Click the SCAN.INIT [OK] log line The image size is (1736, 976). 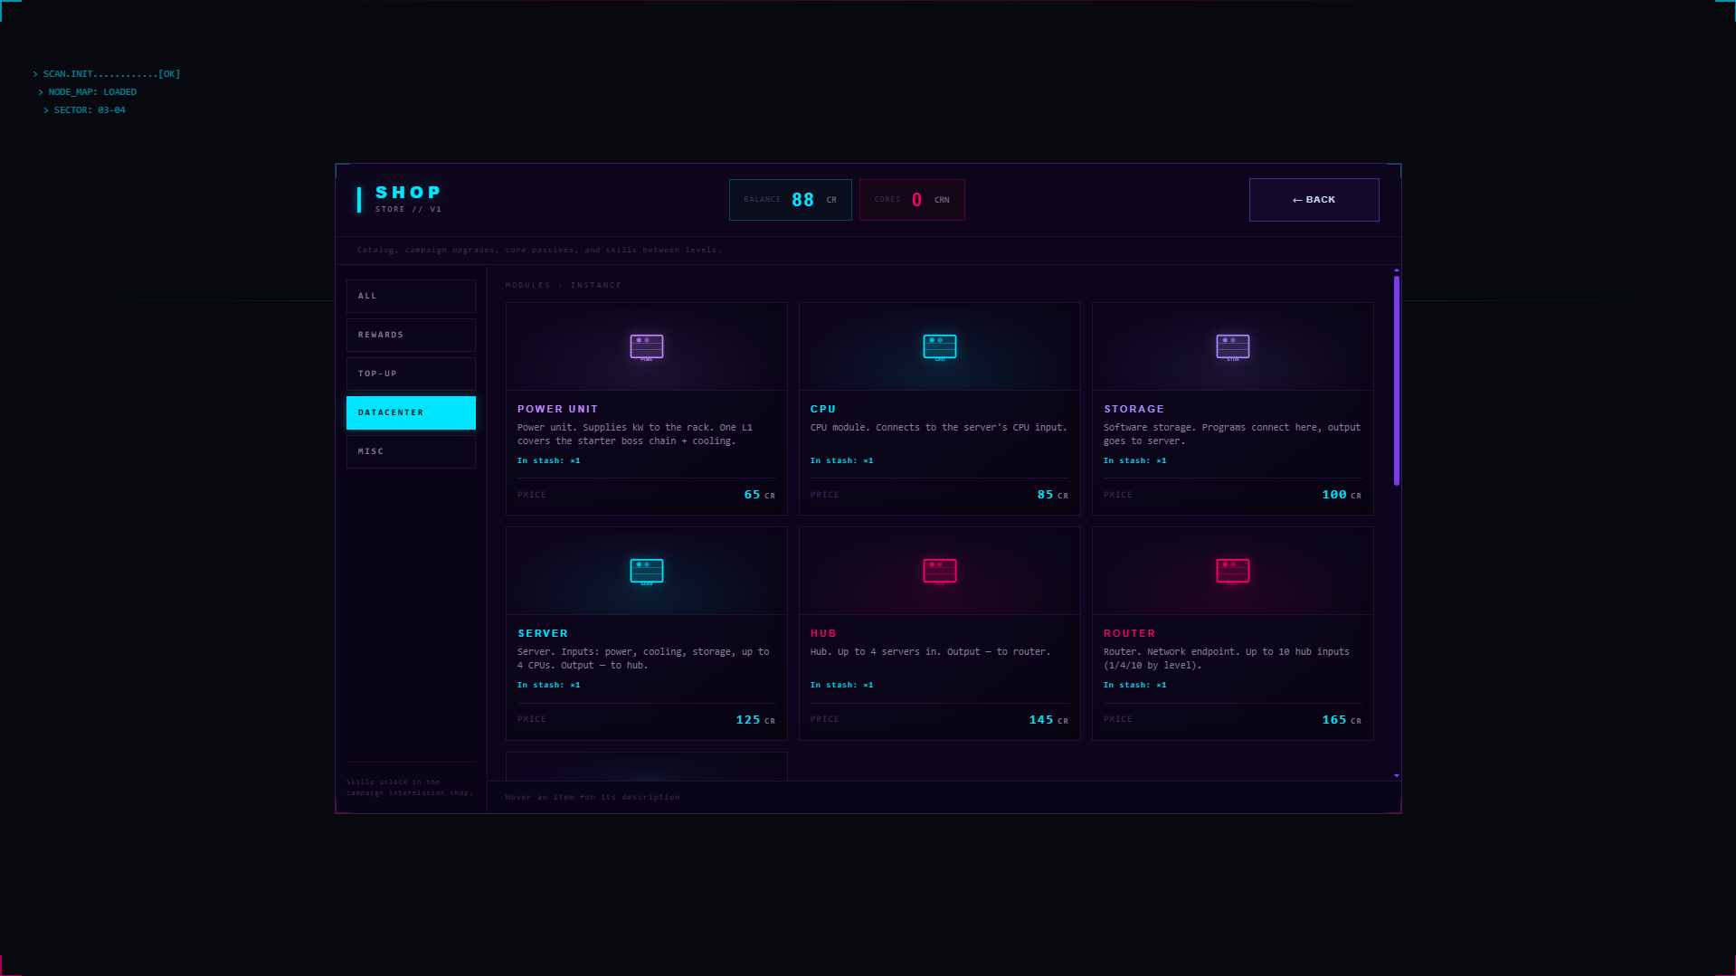[x=107, y=74]
